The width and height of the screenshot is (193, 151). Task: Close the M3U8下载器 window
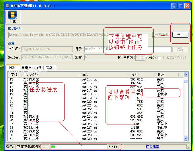click(187, 6)
